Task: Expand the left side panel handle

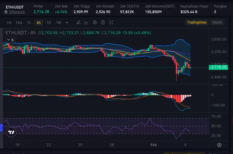Action: tap(1, 128)
